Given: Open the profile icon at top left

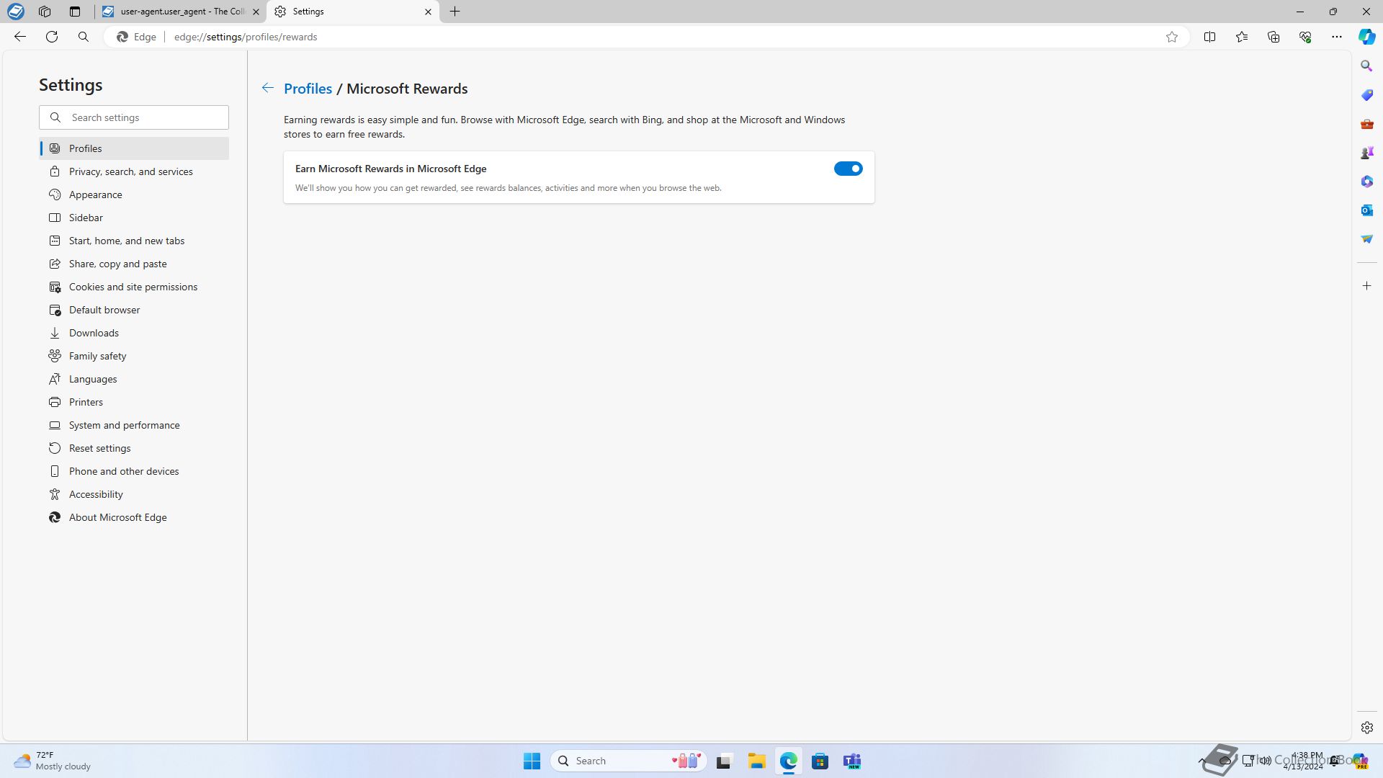Looking at the screenshot, I should click(15, 12).
